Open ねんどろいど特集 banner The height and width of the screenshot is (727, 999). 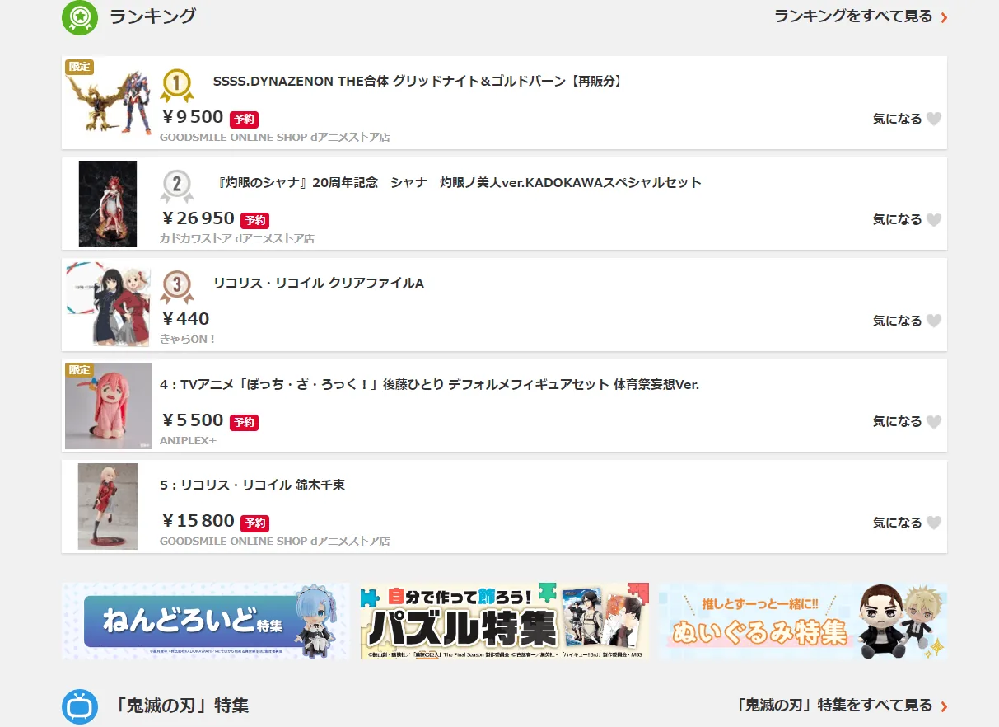point(206,621)
